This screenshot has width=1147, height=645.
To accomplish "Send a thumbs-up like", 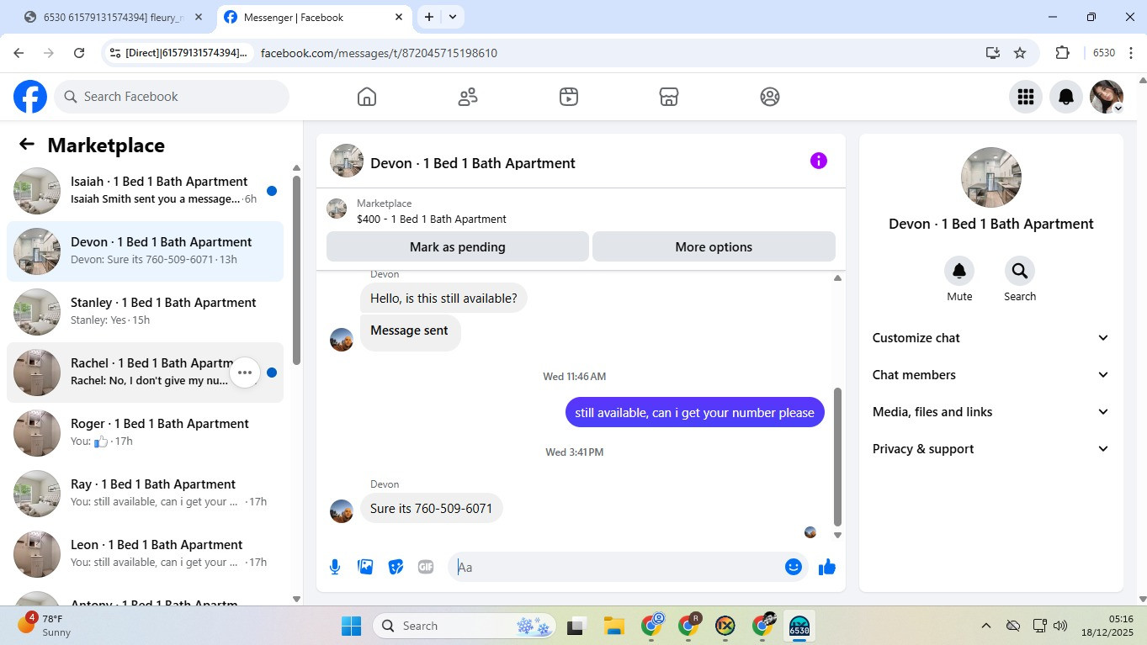I will [827, 567].
